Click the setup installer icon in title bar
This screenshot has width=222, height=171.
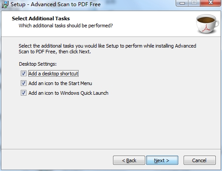5,4
